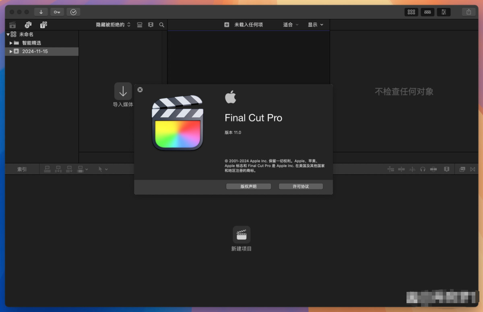The height and width of the screenshot is (312, 483).
Task: Open the titles and generators sidebar
Action: point(43,25)
